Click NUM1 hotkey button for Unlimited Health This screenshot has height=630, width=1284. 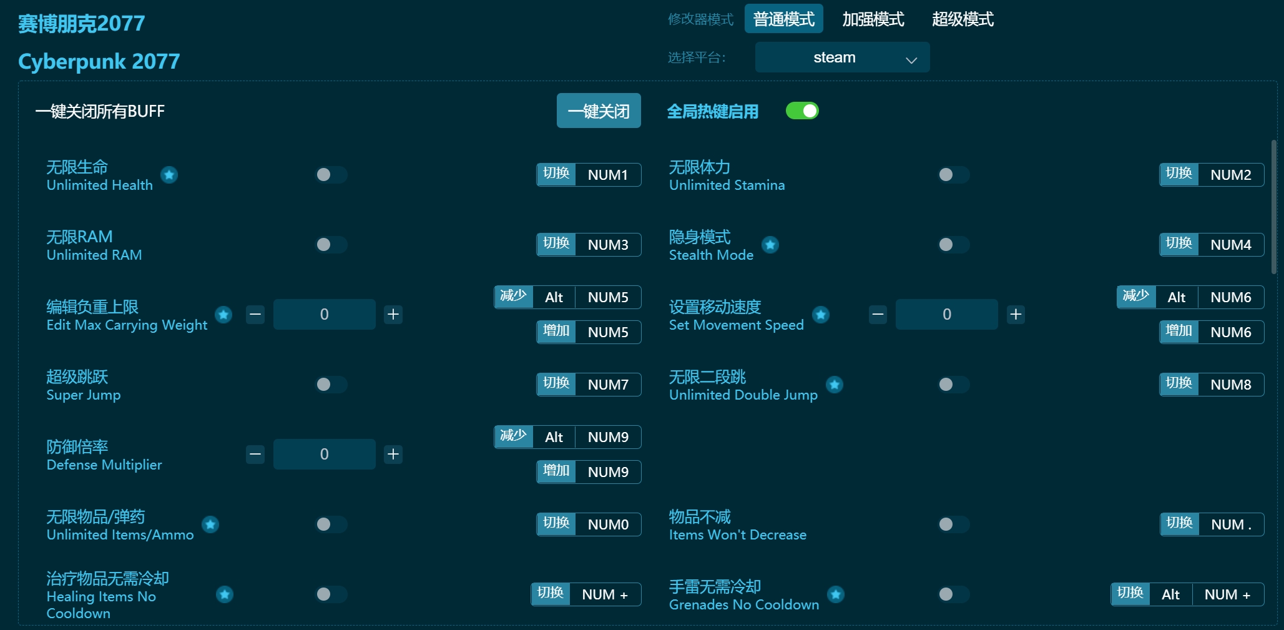pos(589,175)
